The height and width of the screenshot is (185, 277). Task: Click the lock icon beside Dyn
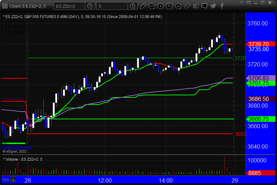click(x=13, y=179)
